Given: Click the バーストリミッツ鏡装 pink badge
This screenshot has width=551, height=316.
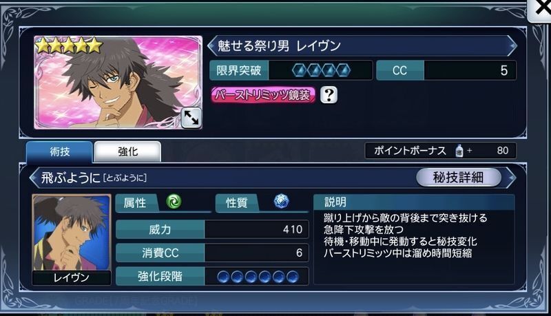Looking at the screenshot, I should click(x=263, y=95).
